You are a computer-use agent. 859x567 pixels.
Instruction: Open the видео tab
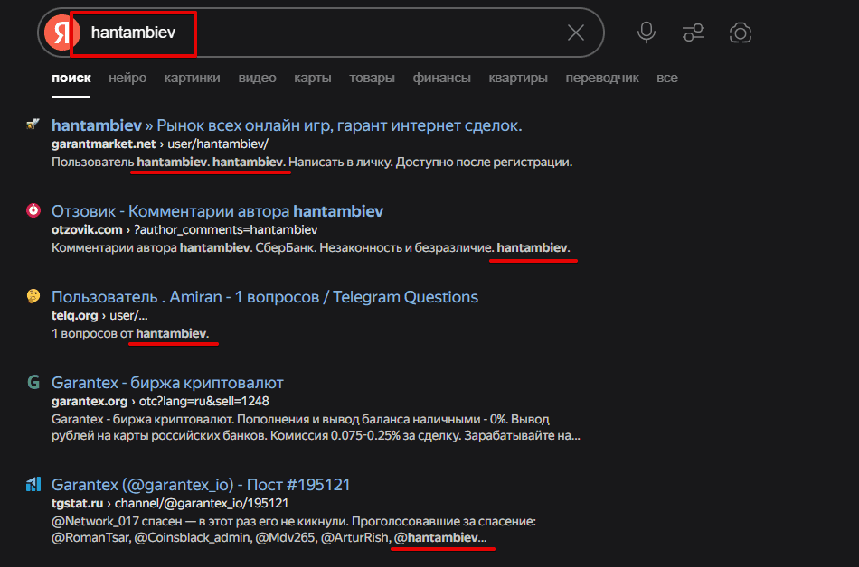pyautogui.click(x=257, y=79)
